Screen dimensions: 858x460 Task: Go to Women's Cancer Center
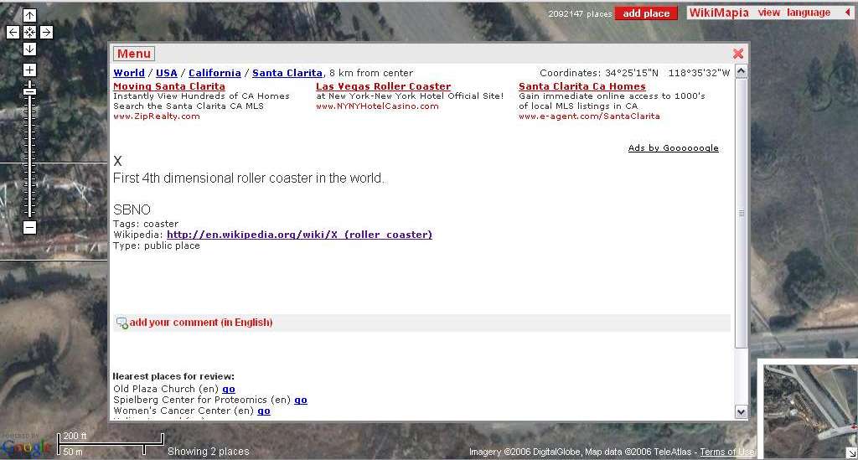click(x=264, y=411)
